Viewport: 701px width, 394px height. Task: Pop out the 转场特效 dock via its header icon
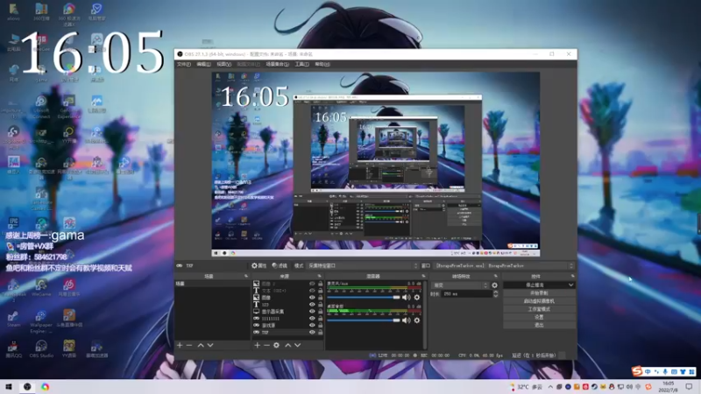tap(495, 277)
